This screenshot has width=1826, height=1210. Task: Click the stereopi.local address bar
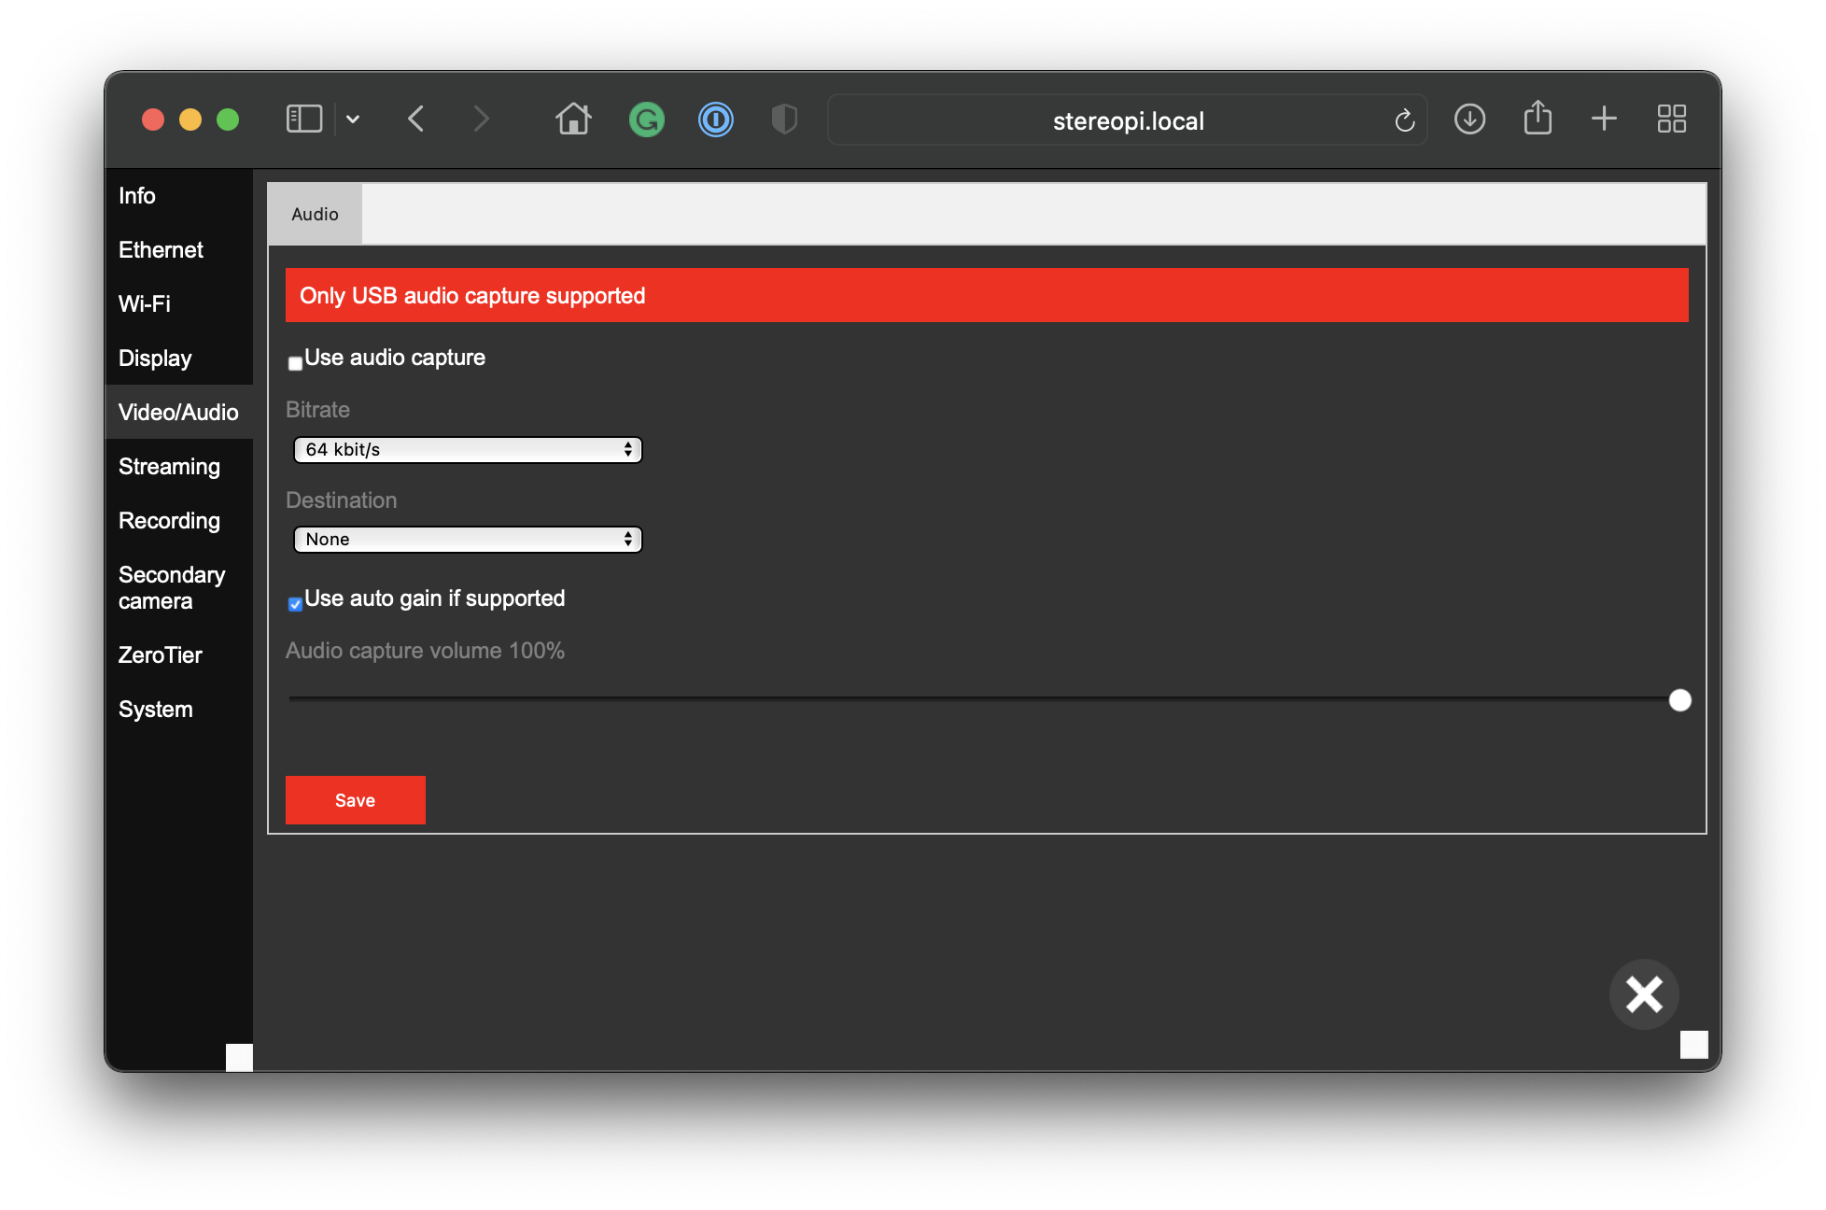pyautogui.click(x=1128, y=120)
